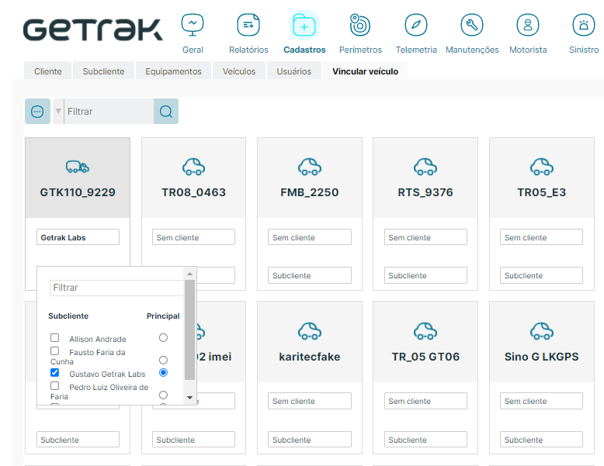
Task: Open Subcliente dropdown on TR_05 GT06
Action: (x=425, y=439)
